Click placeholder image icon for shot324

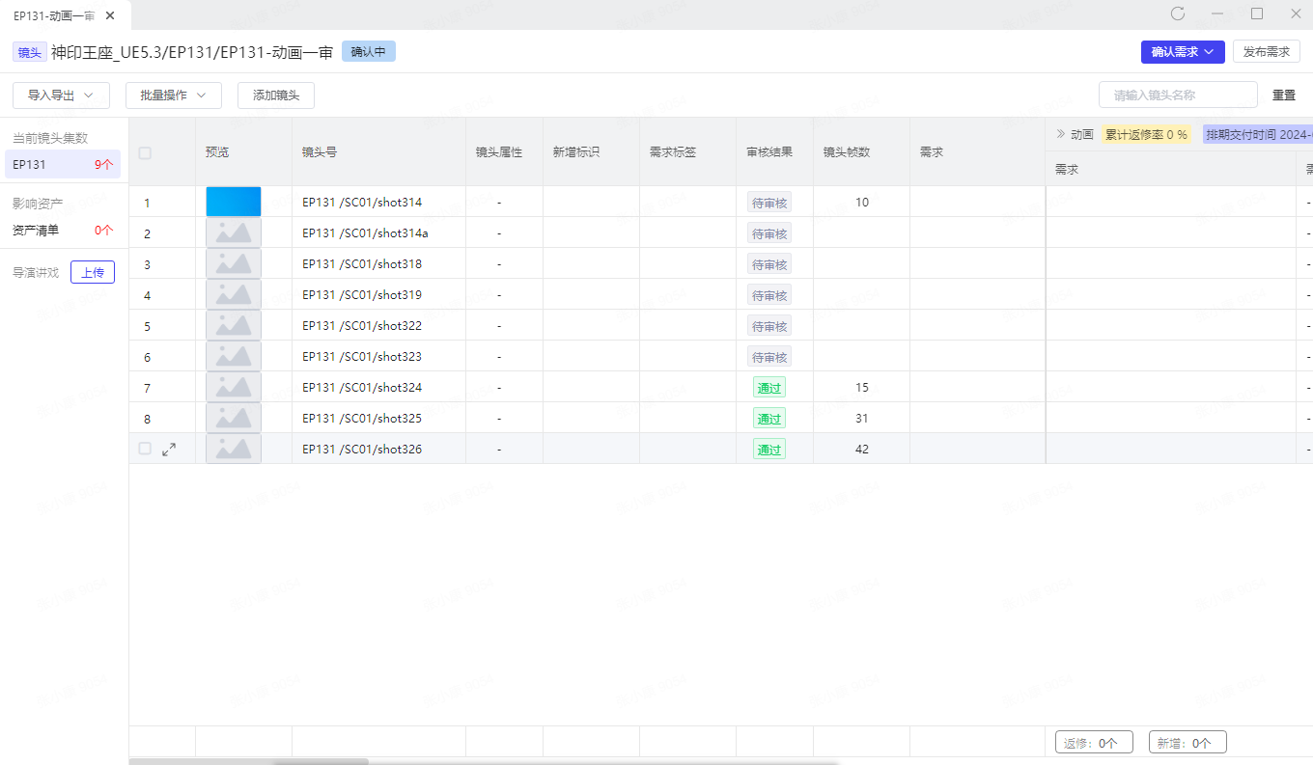point(234,387)
